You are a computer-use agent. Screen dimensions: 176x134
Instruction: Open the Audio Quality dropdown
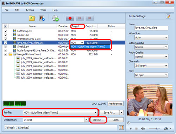pos(151,57)
